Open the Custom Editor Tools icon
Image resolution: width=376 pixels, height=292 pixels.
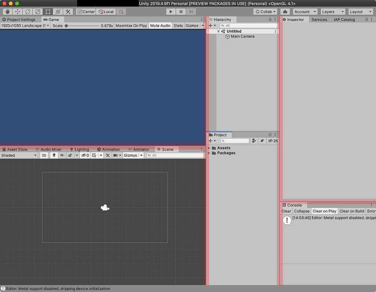(68, 11)
